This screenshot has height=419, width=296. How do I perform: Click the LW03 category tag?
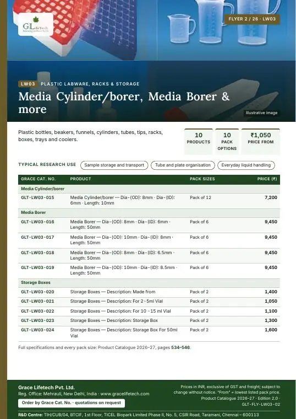tap(28, 84)
